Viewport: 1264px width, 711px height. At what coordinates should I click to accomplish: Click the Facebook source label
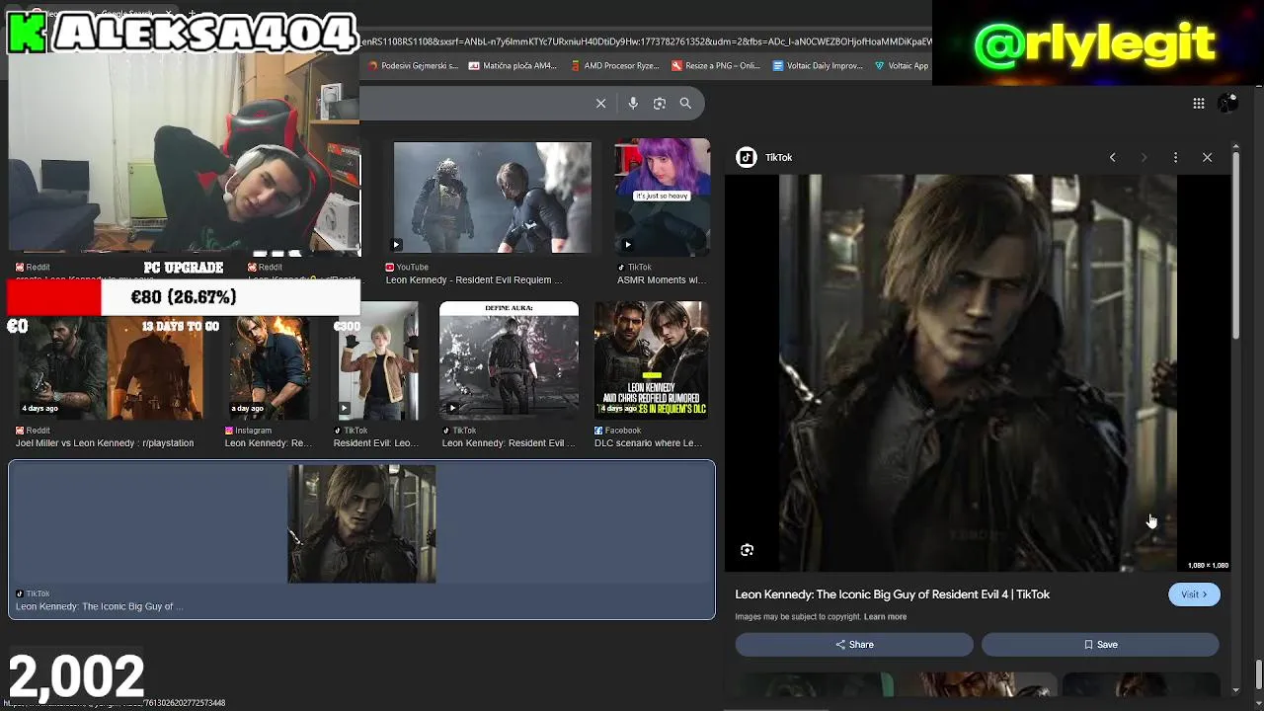coord(617,431)
